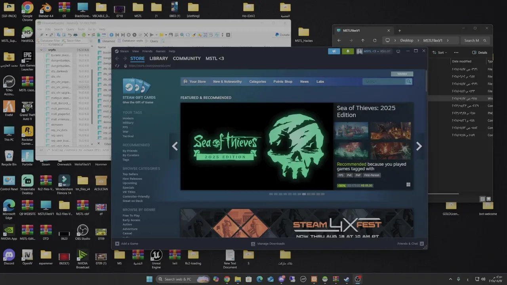
Task: Select the Military tag link
Action: (128, 123)
